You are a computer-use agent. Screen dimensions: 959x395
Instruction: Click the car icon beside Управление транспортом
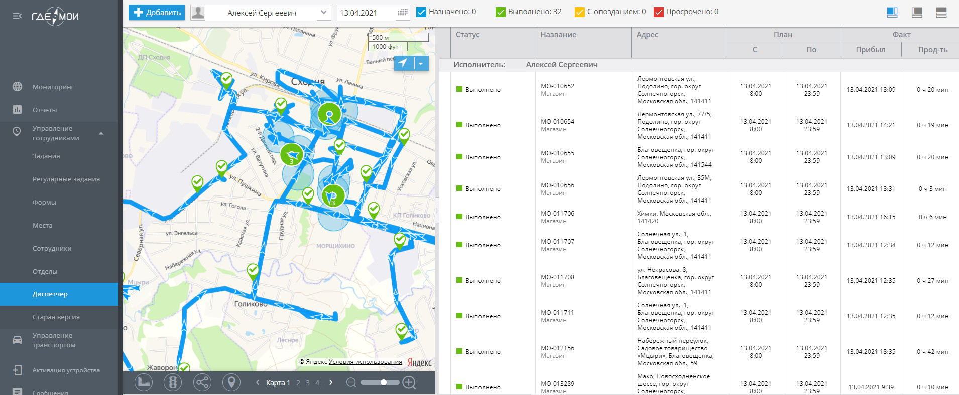click(x=17, y=340)
